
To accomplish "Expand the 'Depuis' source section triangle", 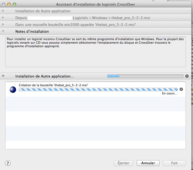I will pyautogui.click(x=3, y=18).
